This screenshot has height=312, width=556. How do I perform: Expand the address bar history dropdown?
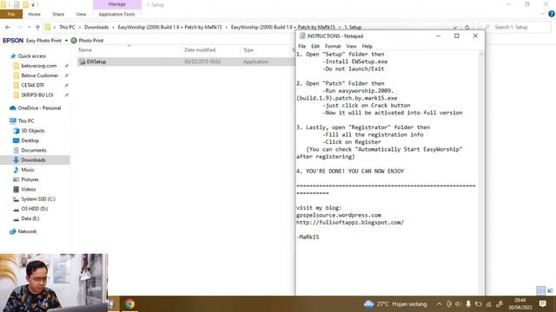point(455,27)
